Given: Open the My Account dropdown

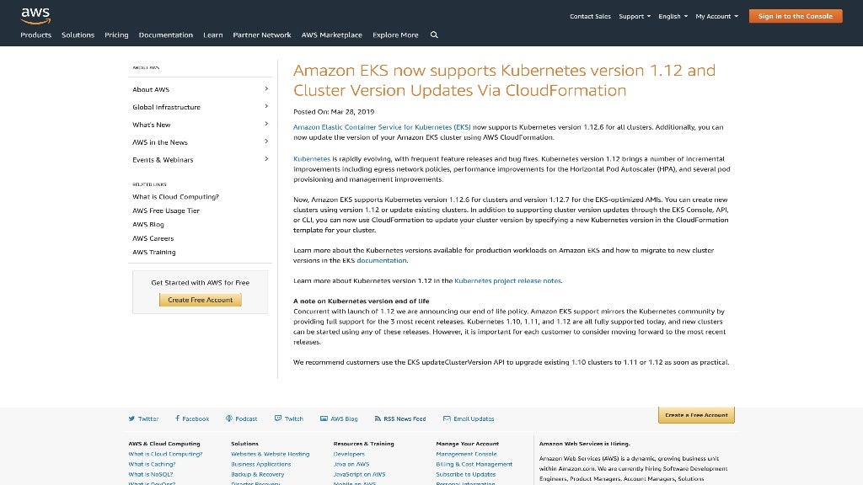Looking at the screenshot, I should pyautogui.click(x=716, y=17).
